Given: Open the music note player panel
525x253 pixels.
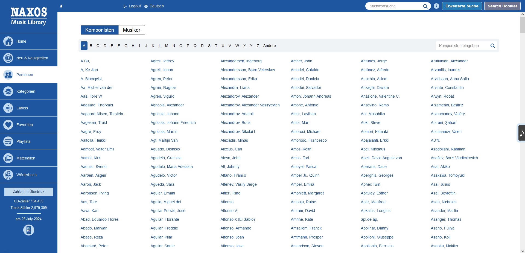Looking at the screenshot, I should pos(521,133).
